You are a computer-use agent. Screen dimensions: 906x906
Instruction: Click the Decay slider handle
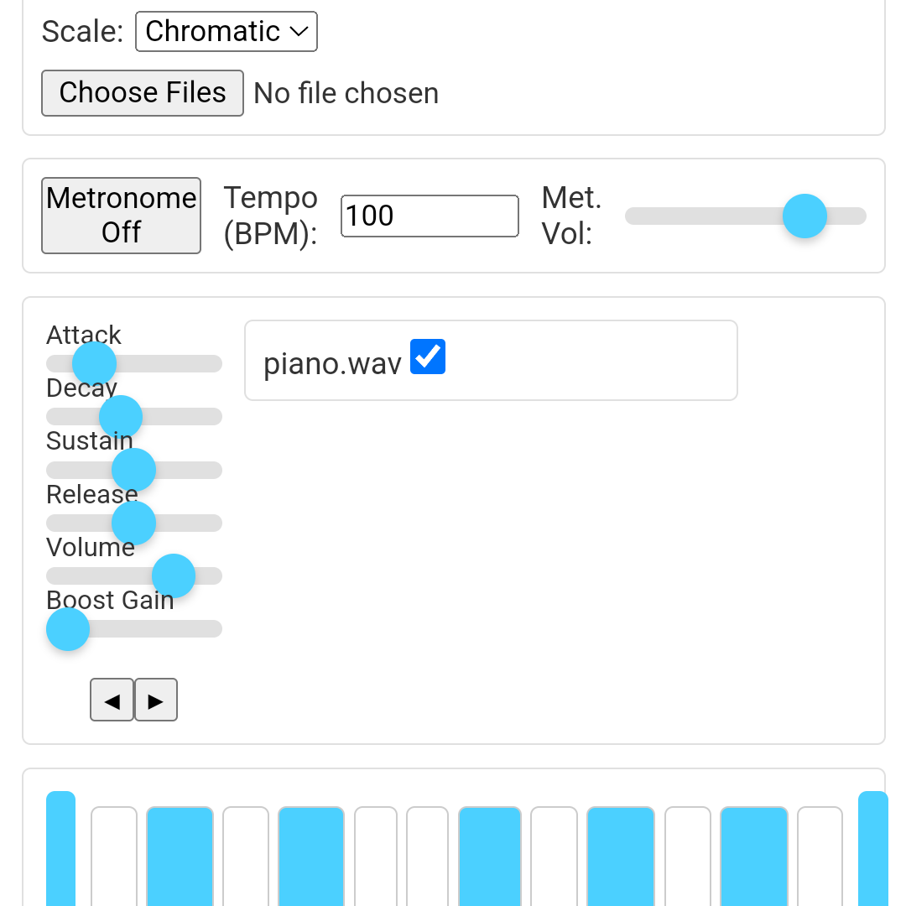tap(121, 417)
